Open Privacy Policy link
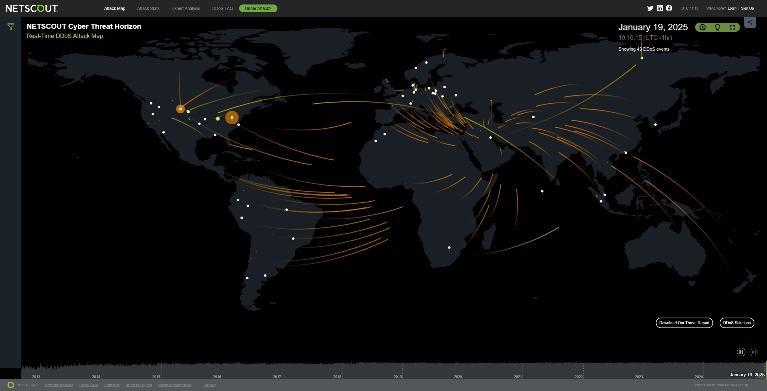Viewport: 767px width, 391px height. point(89,385)
